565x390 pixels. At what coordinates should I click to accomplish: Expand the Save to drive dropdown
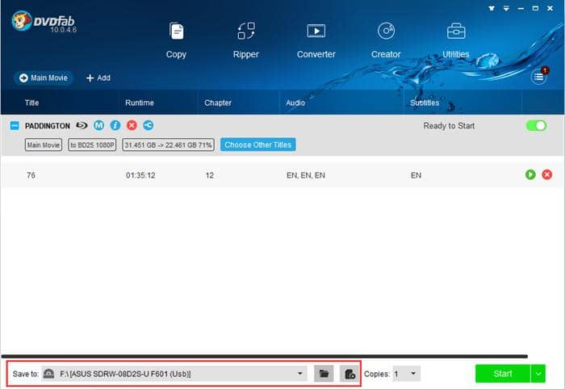301,374
